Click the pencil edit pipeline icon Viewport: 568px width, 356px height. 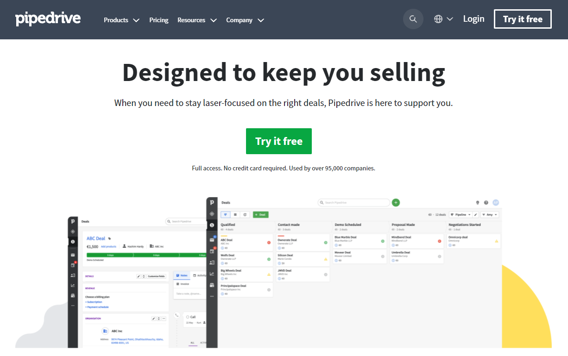tap(475, 215)
